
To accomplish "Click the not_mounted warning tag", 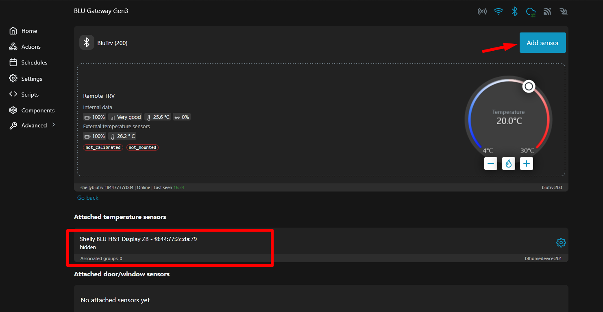I will (x=142, y=147).
